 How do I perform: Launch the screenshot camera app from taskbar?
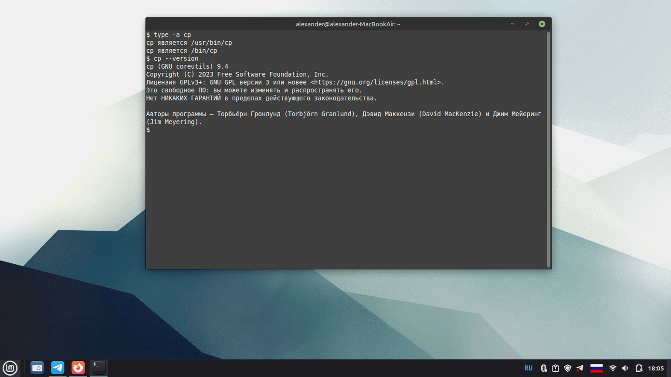(x=37, y=368)
